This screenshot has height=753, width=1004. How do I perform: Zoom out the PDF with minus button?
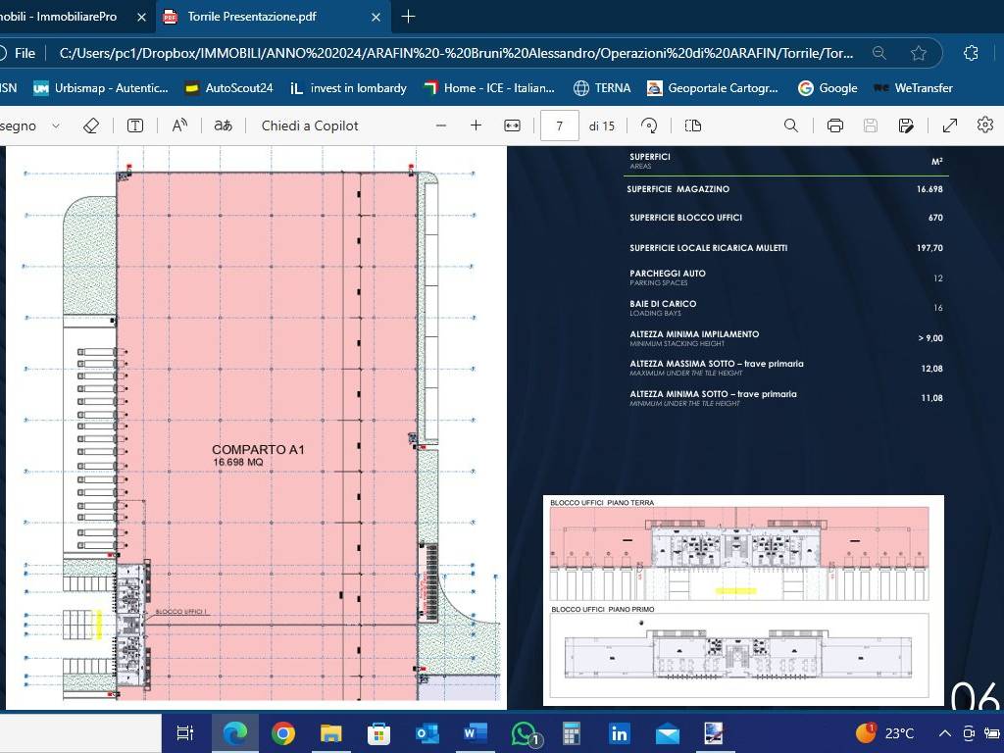(441, 125)
